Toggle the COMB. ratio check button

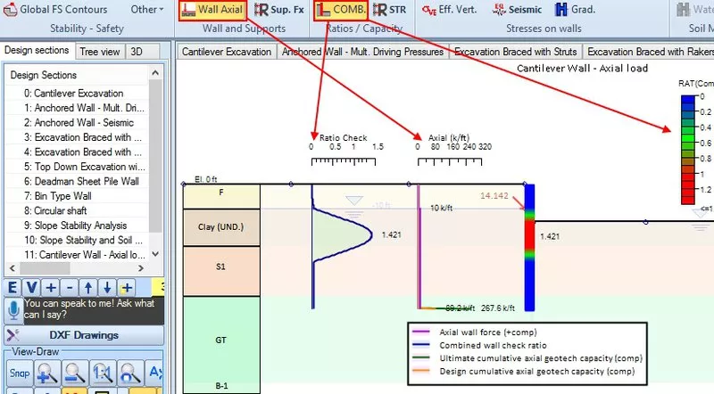pos(341,10)
